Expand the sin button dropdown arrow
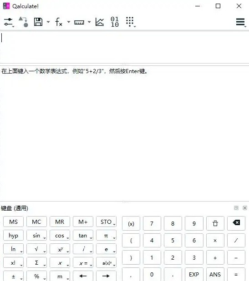This screenshot has height=281, width=249. click(x=44, y=238)
